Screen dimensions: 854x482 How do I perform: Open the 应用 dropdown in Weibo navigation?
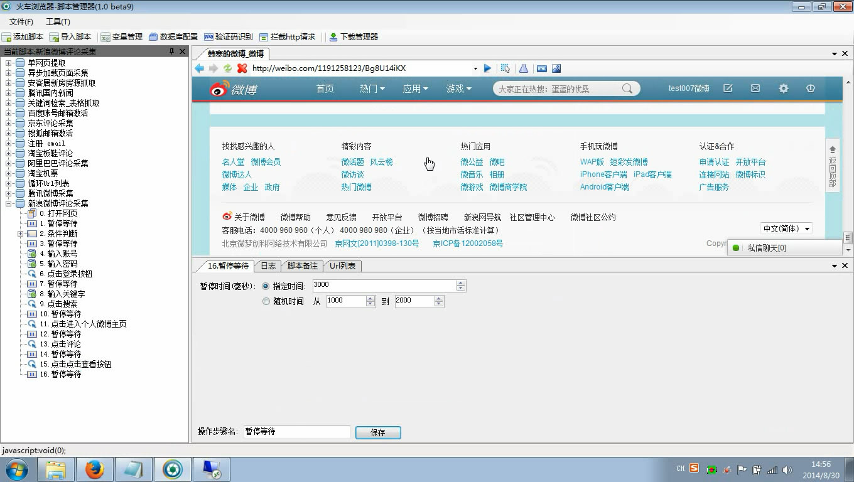pyautogui.click(x=415, y=89)
